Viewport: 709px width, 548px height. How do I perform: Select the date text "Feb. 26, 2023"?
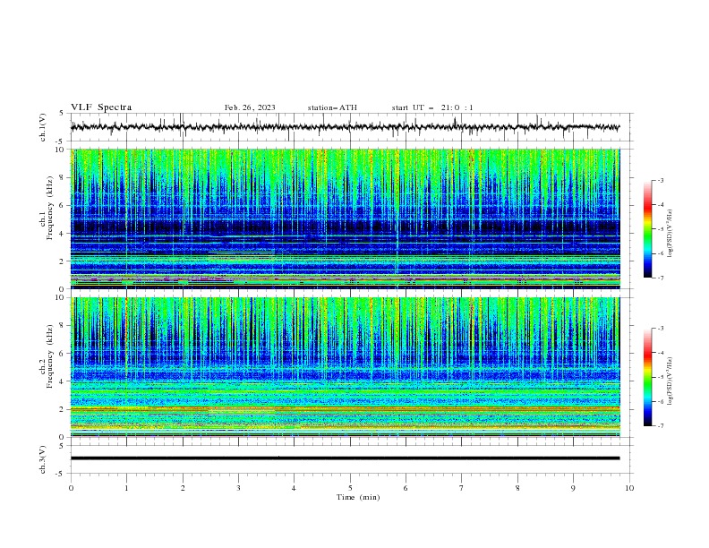click(250, 107)
